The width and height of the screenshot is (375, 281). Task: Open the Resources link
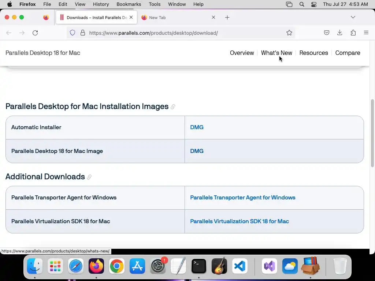point(313,53)
